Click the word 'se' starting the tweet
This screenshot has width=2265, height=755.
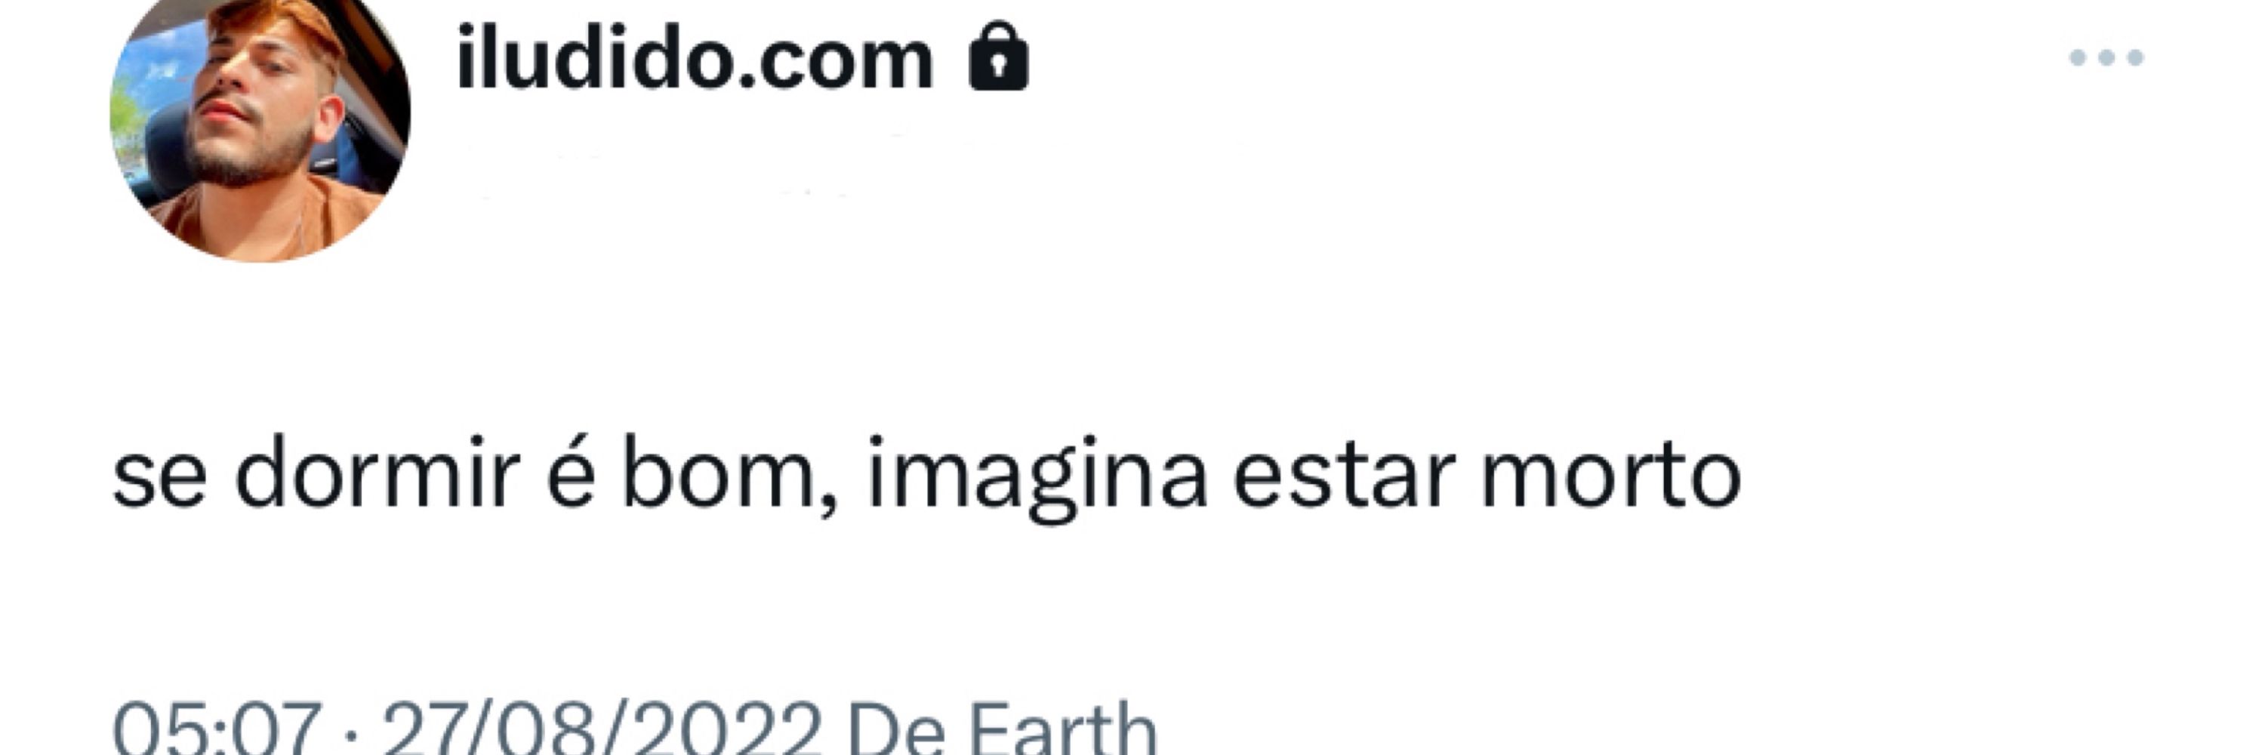click(160, 483)
